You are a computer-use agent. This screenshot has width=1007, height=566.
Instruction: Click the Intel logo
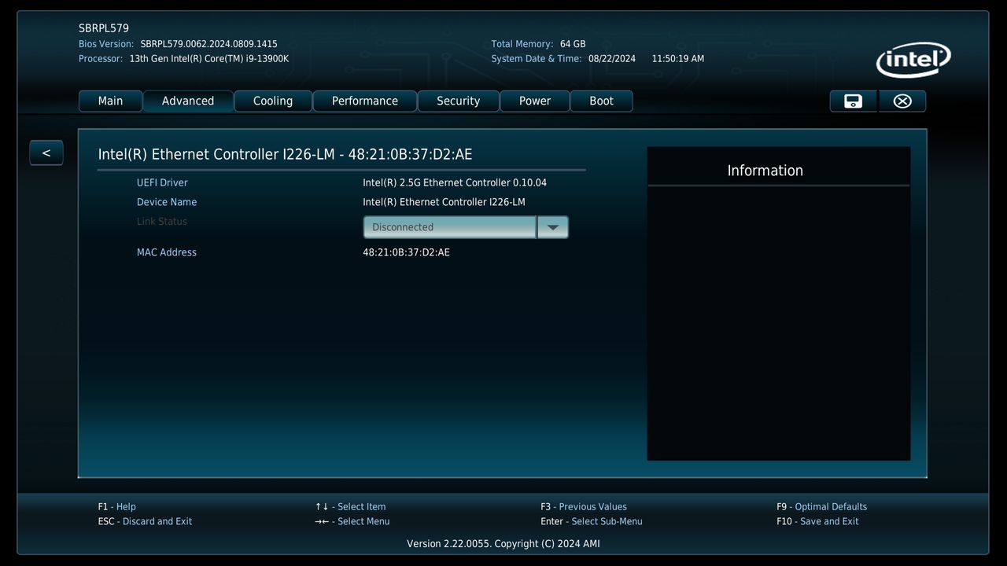click(x=913, y=60)
